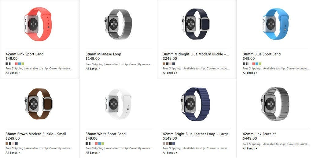This screenshot has width=313, height=158.
Task: Open All Bands under Bright Blue Leather Loop
Action: [170, 152]
